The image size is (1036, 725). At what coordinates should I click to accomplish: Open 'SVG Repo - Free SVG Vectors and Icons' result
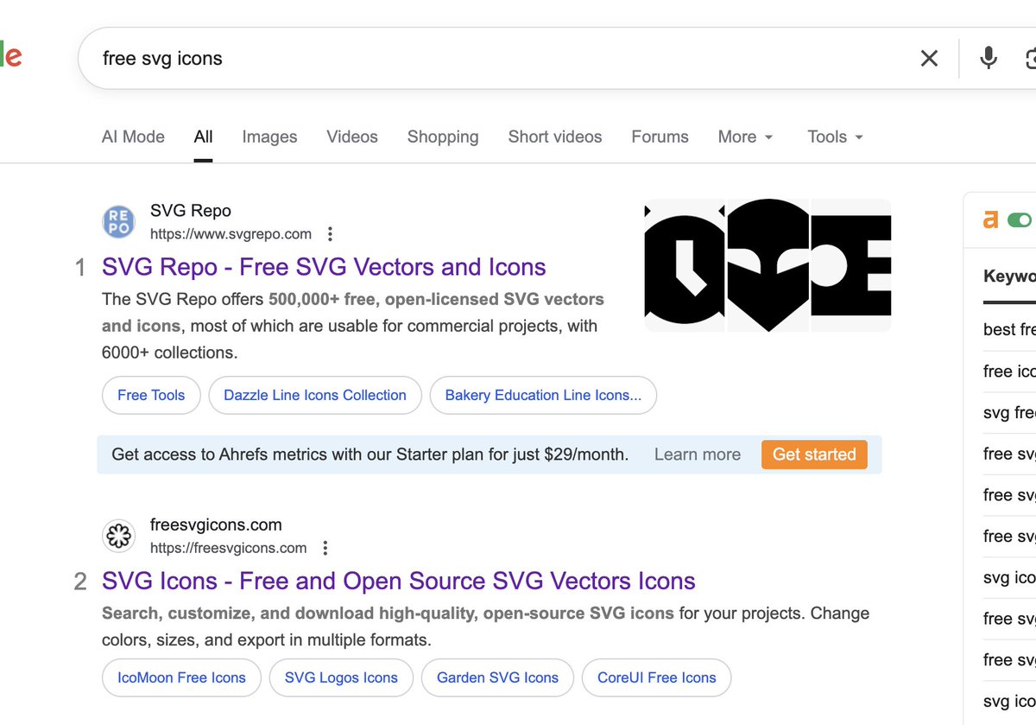[x=324, y=267]
